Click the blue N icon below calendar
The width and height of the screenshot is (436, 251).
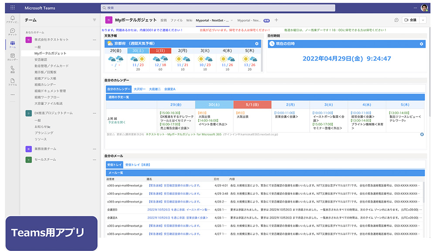422,135
